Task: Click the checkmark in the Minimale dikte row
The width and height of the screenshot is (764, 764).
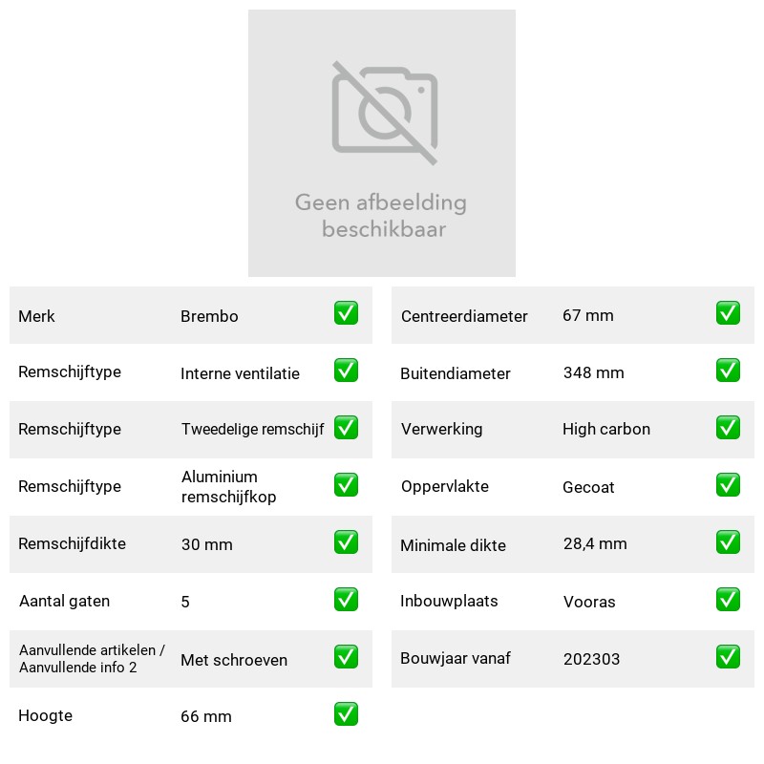Action: (728, 542)
